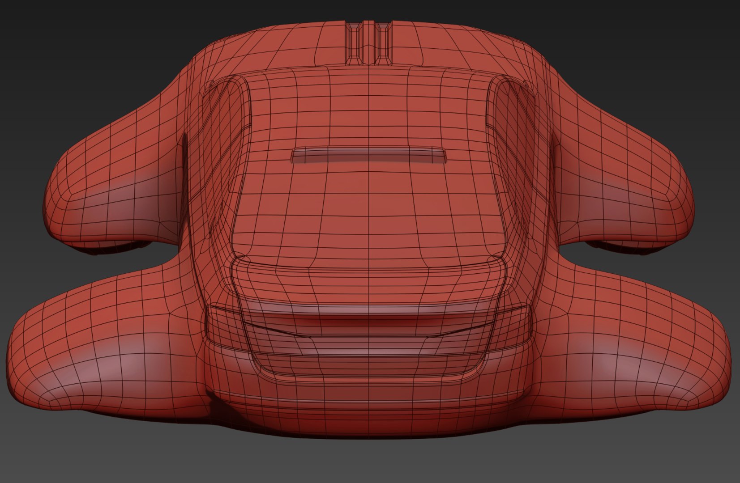Select the narrow rectangular slot on the car roof
740x483 pixels.
click(369, 155)
